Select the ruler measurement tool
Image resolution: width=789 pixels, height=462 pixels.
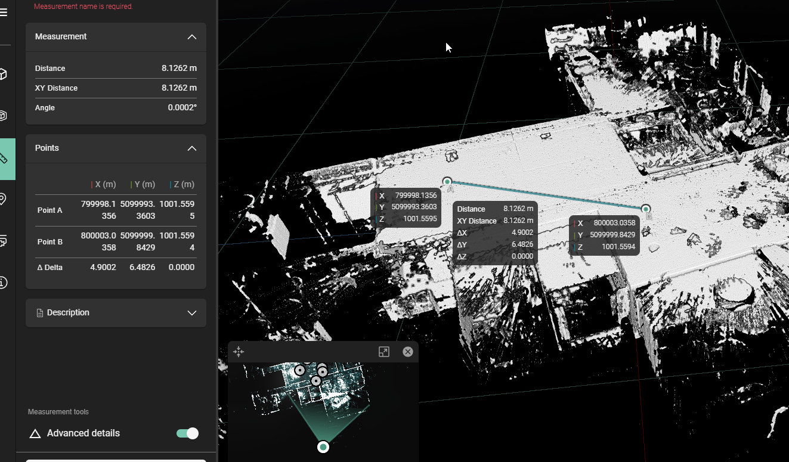(5, 159)
